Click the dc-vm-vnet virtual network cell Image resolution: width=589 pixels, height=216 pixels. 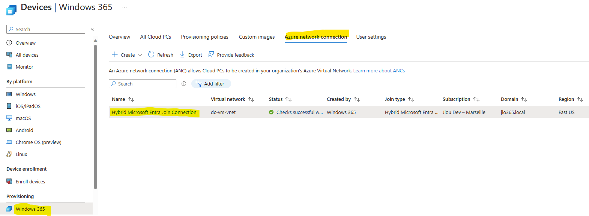(223, 112)
